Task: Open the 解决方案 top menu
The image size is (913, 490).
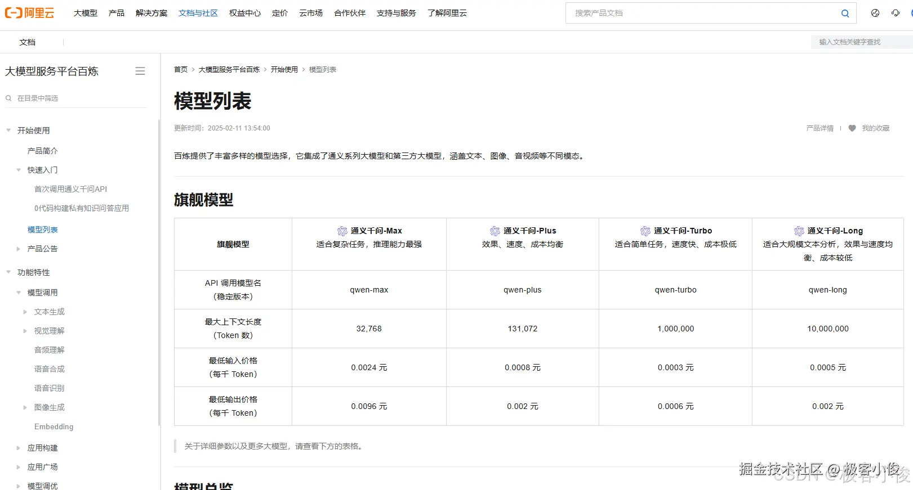Action: (x=152, y=13)
